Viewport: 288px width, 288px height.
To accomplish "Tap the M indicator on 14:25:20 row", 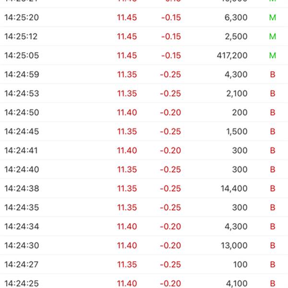I will (273, 18).
